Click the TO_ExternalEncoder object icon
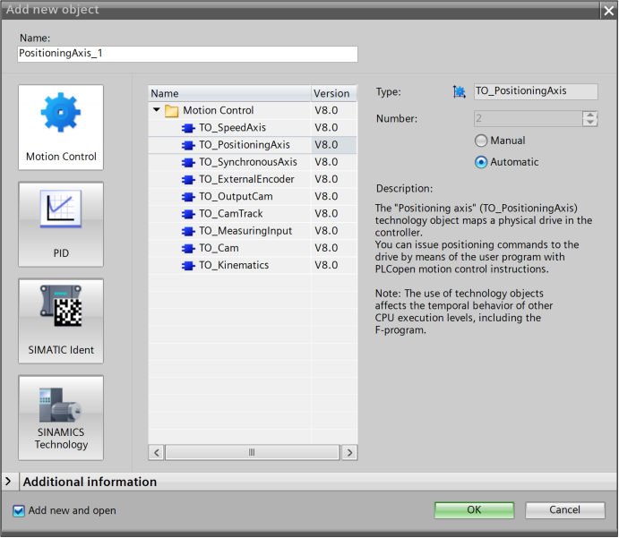 pos(188,180)
